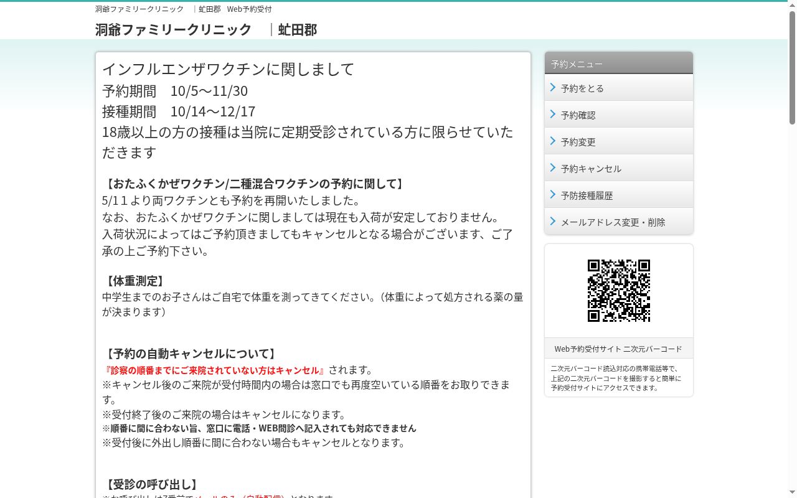The height and width of the screenshot is (498, 797).
Task: Click the chevron icon beside 予約変更
Action: pos(552,141)
